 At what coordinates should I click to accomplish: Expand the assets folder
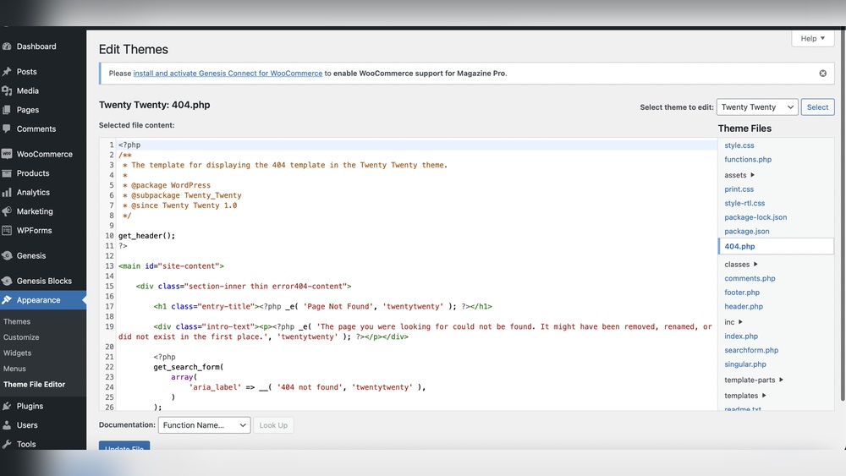[739, 175]
